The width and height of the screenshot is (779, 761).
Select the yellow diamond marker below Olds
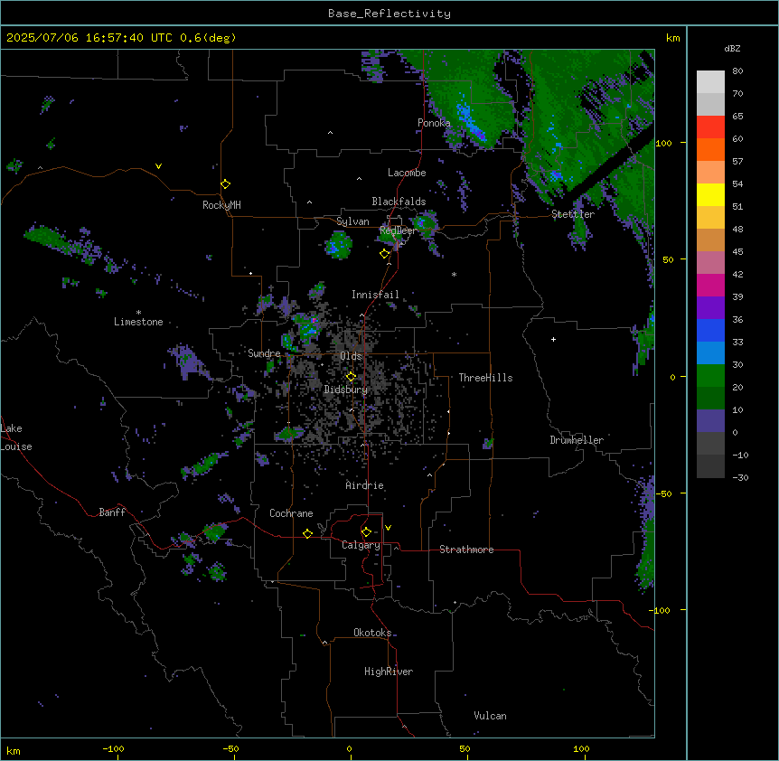point(351,377)
